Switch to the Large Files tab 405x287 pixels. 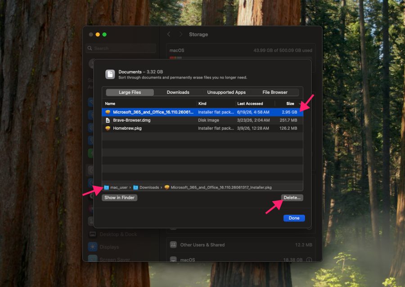(130, 93)
